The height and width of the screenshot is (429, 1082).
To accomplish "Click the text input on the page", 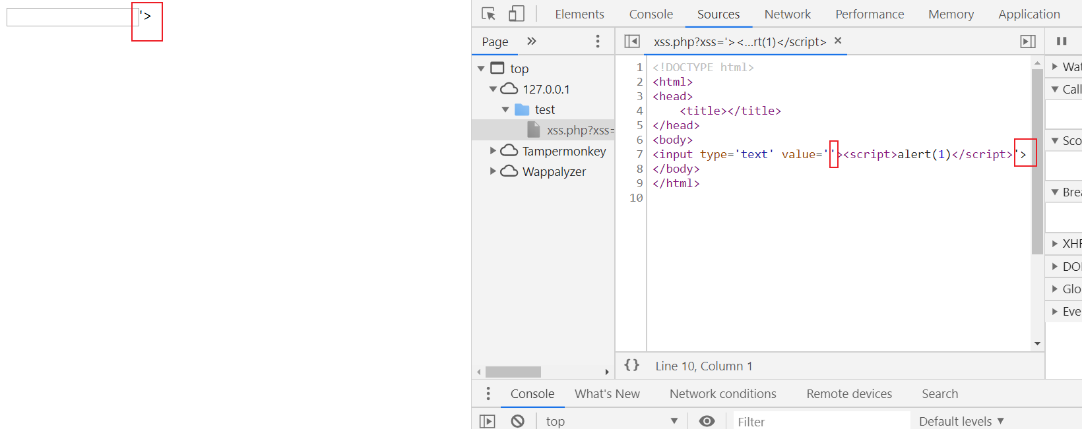I will (x=73, y=17).
